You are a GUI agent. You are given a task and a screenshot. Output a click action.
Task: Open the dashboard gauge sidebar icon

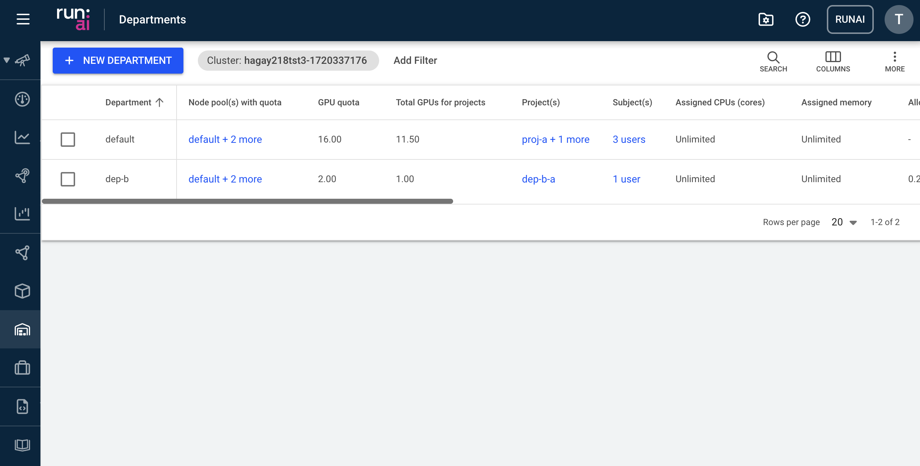pyautogui.click(x=22, y=99)
